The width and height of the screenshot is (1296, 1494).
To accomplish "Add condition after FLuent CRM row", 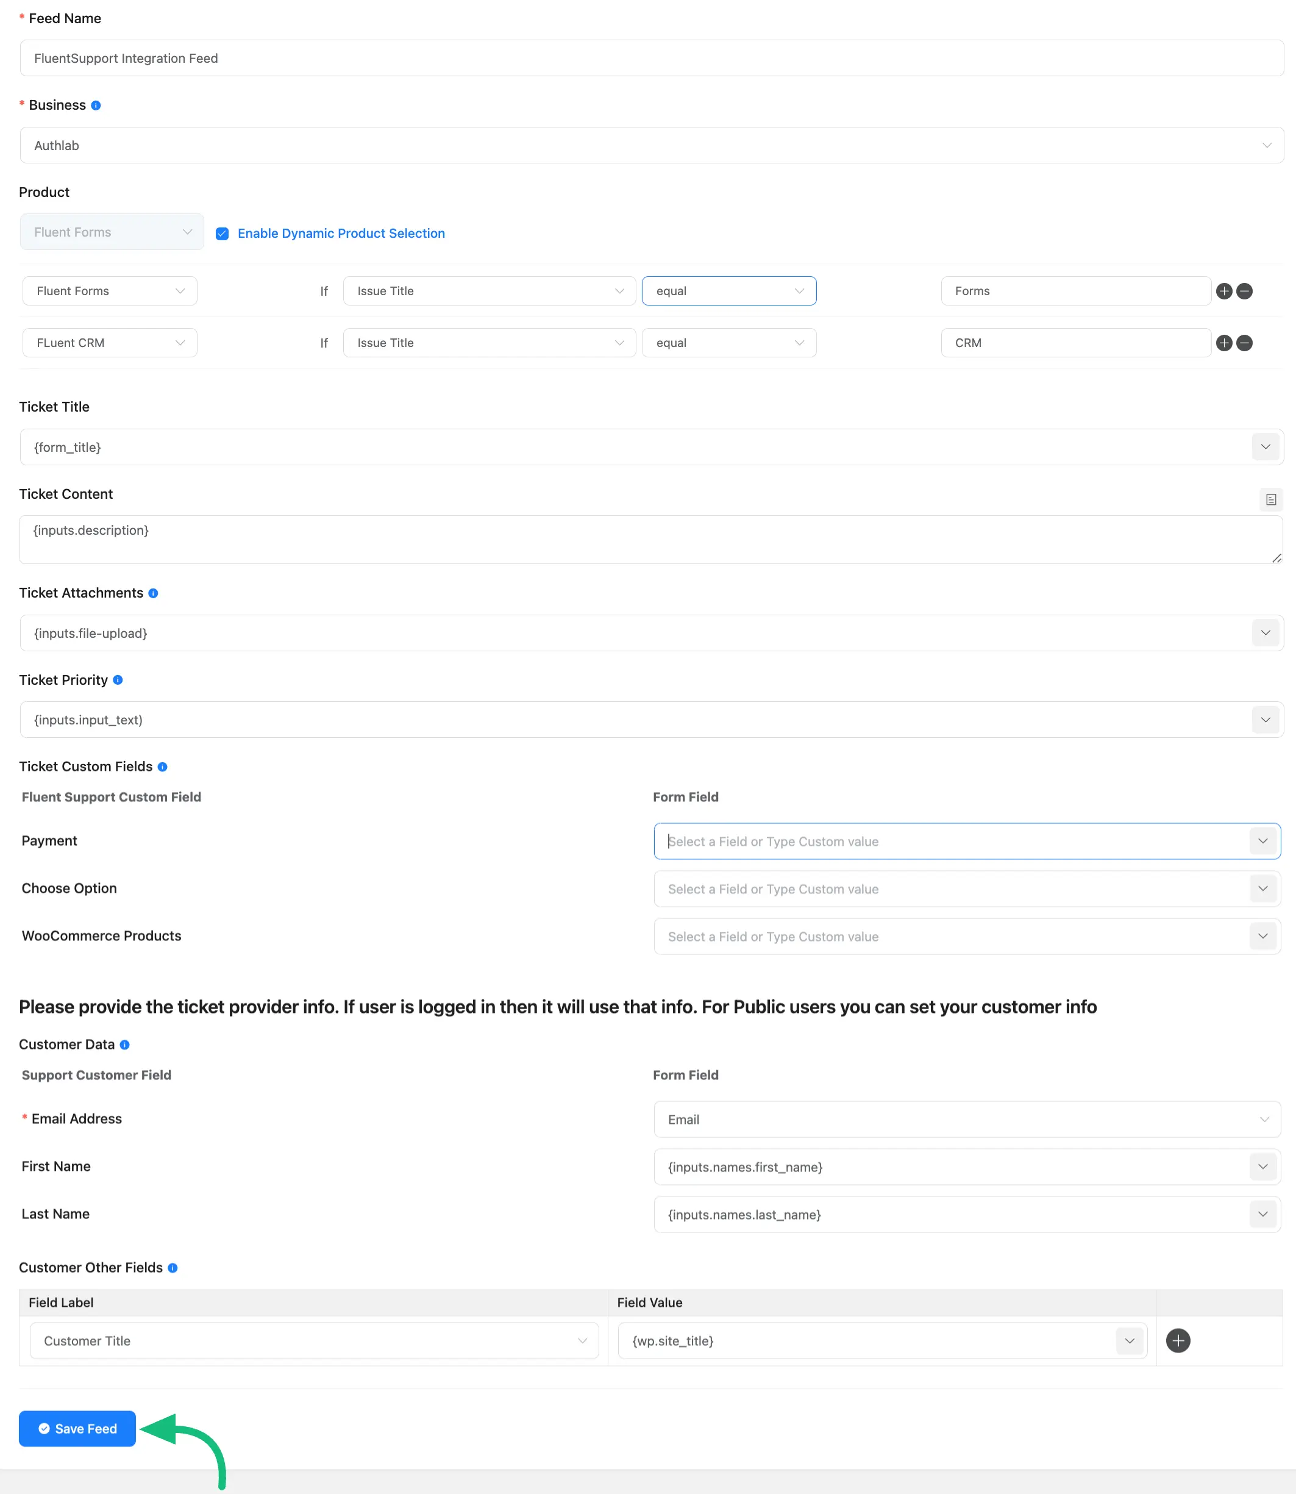I will coord(1223,343).
